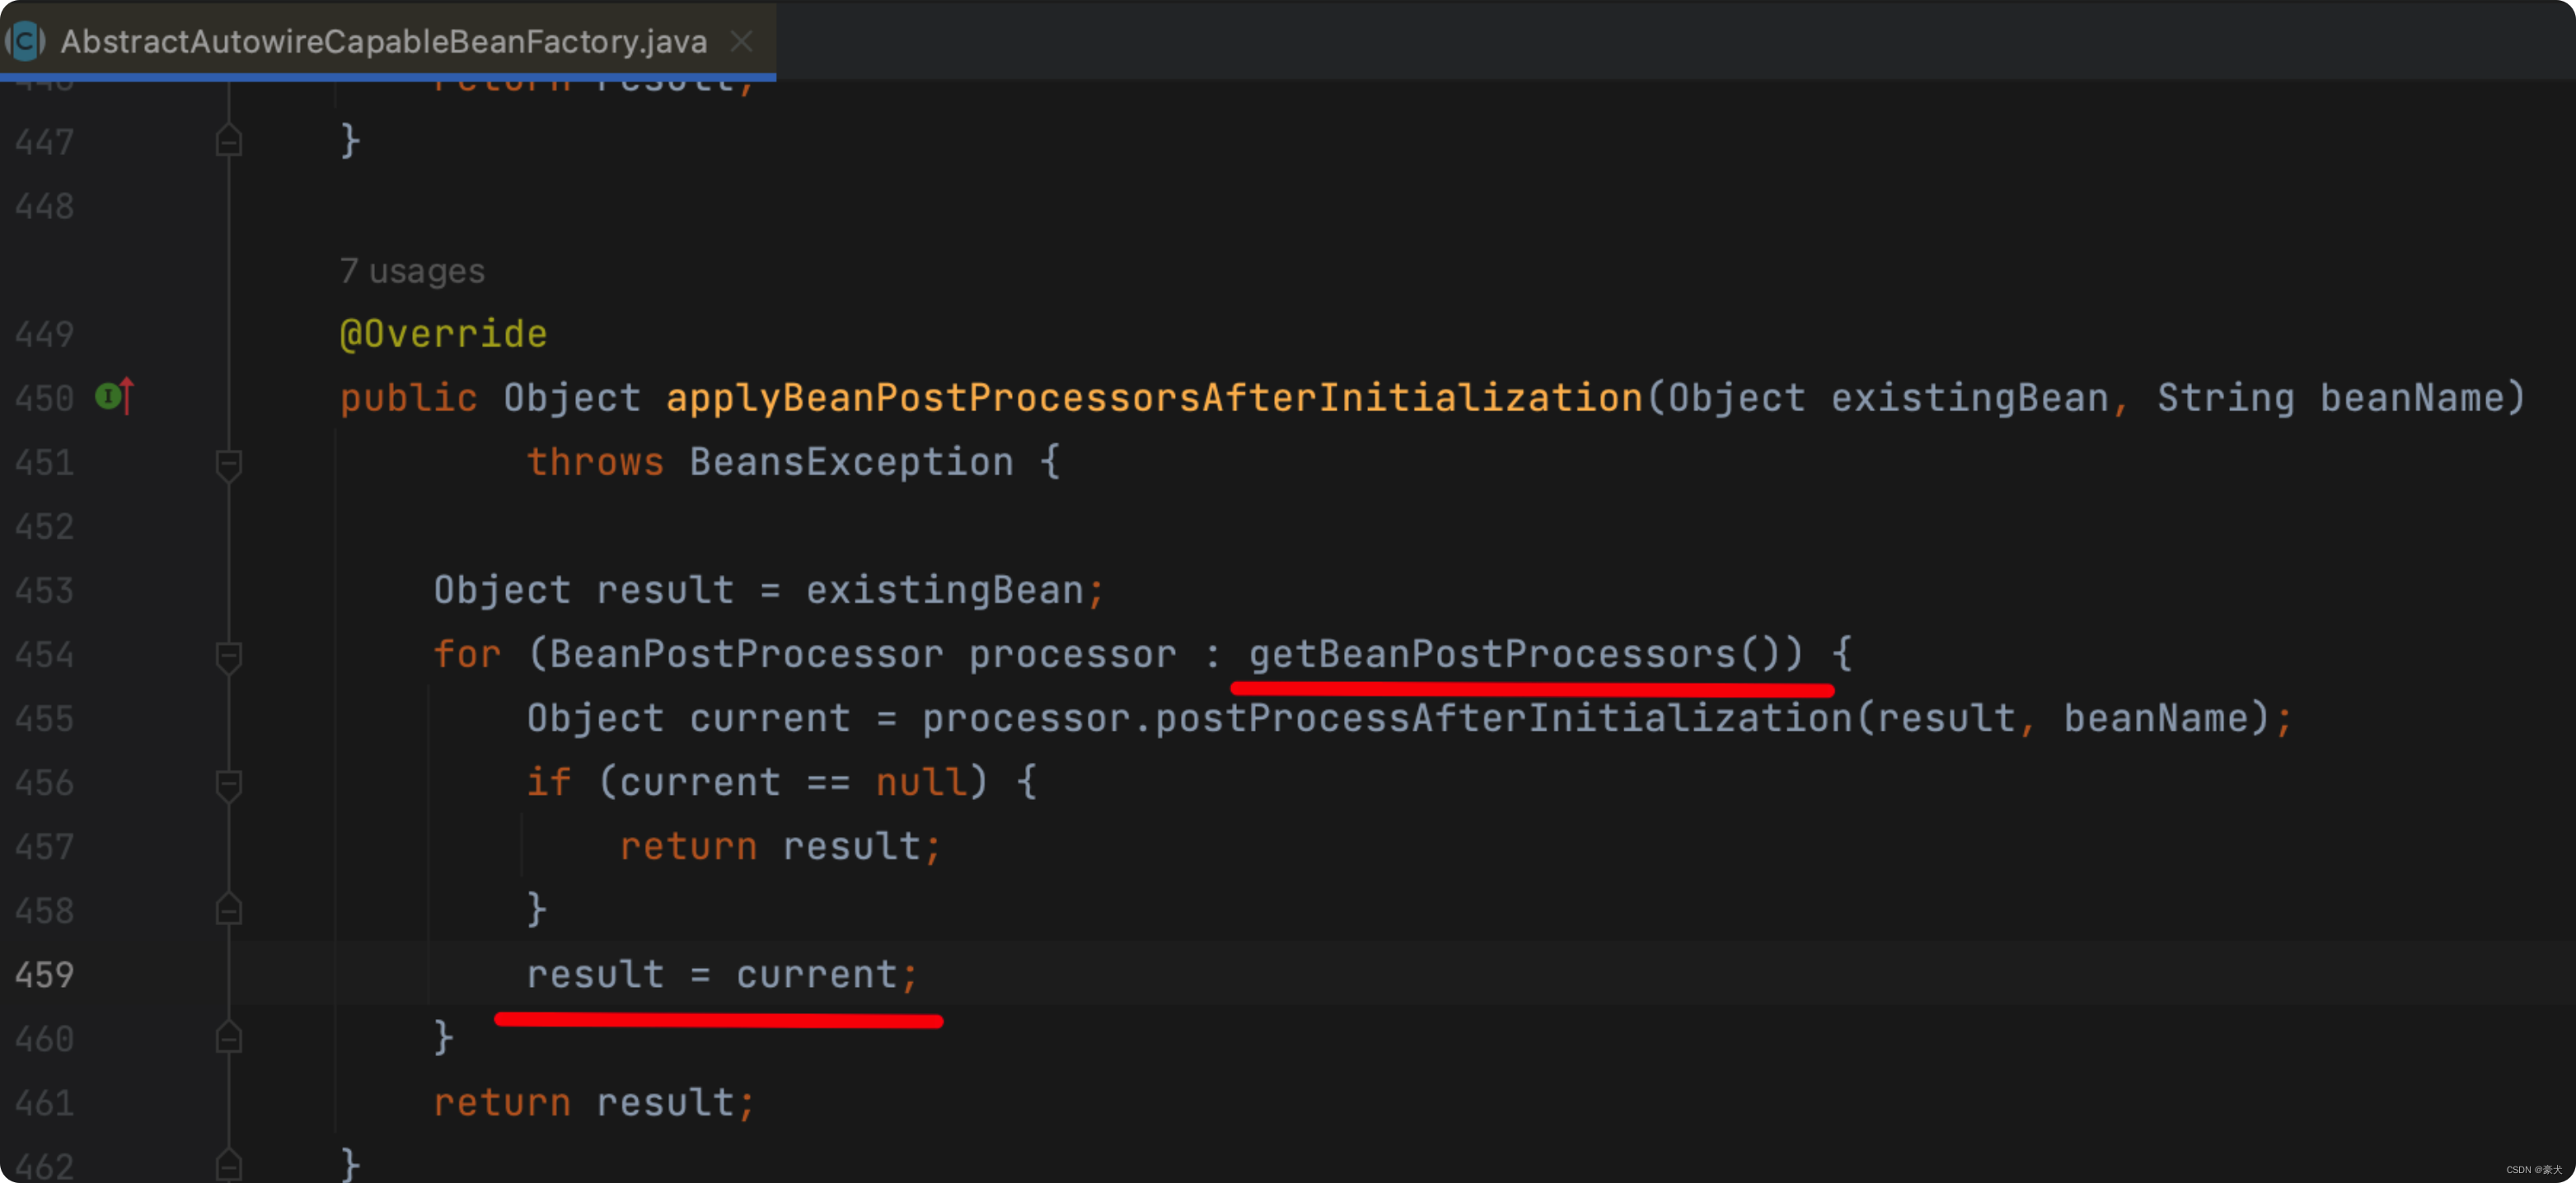
Task: Open the 7 usages inlay hint
Action: tap(412, 271)
